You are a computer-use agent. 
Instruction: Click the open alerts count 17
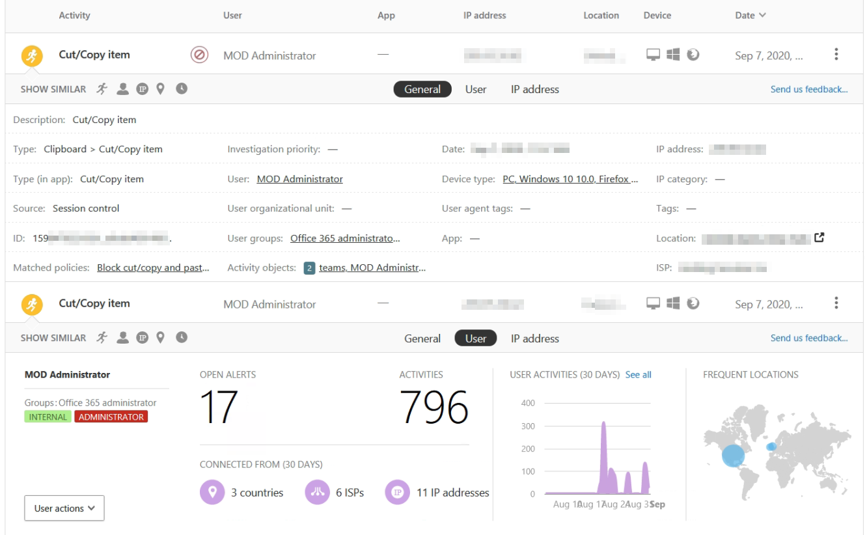[219, 407]
